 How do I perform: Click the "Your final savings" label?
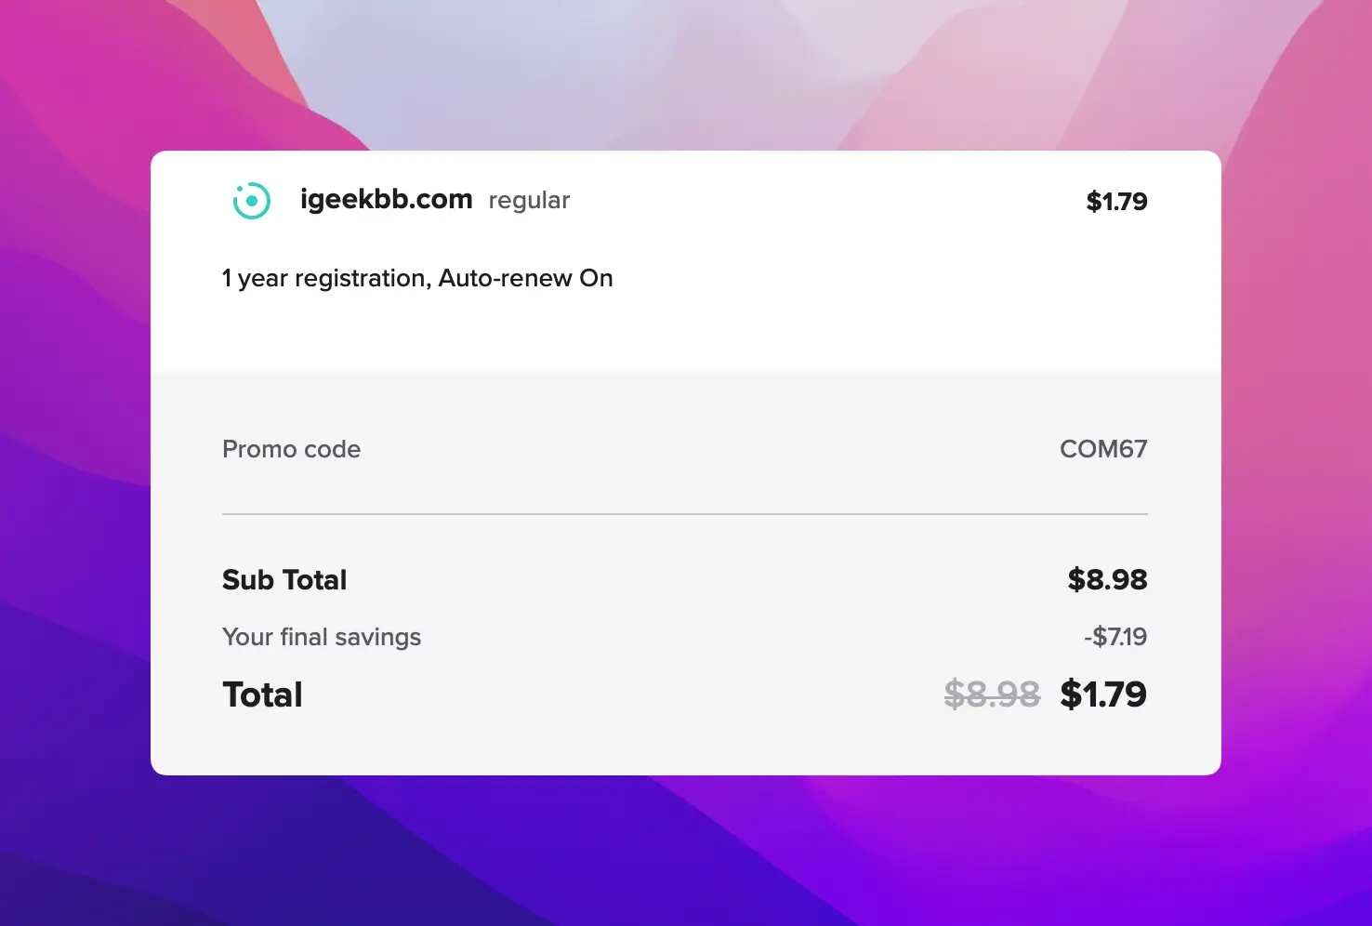[x=322, y=637]
